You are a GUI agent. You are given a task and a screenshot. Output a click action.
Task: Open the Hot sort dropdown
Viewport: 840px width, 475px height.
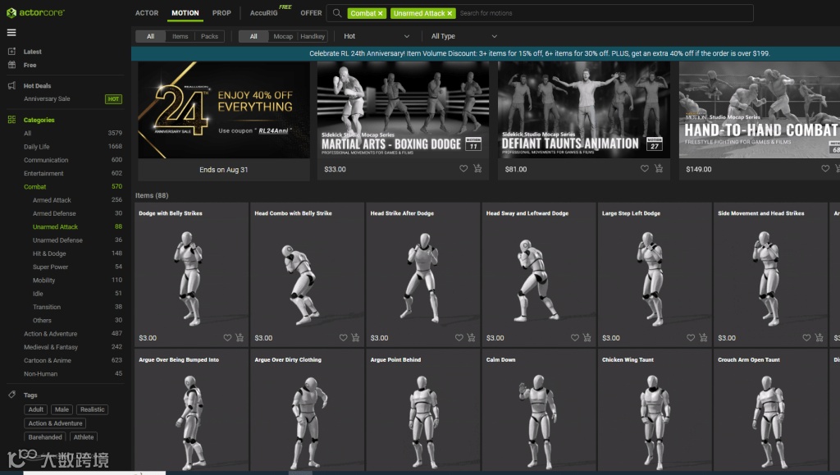(x=376, y=36)
